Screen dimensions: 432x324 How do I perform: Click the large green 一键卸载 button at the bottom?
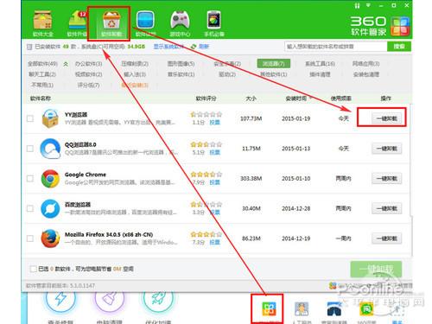[376, 270]
